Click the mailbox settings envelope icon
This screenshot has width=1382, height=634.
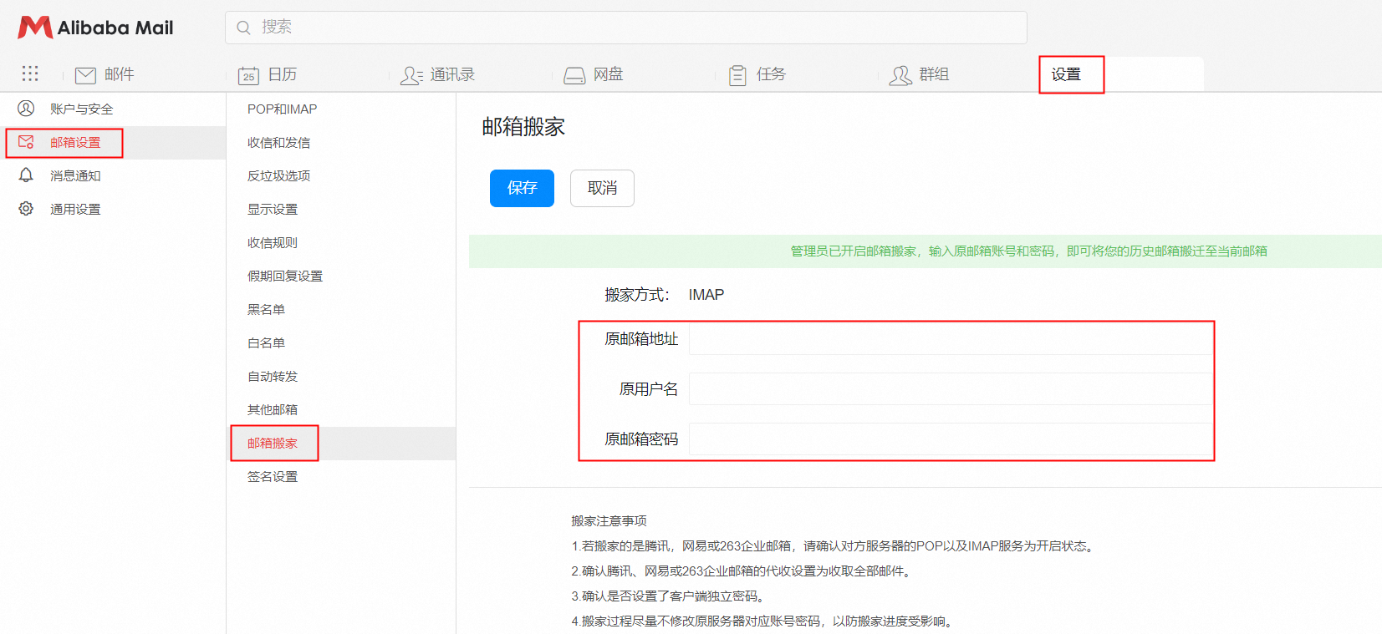tap(26, 142)
